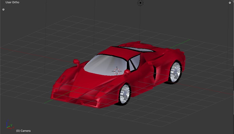Select the left side mirror of the car
This screenshot has height=134, width=234.
[x=76, y=62]
